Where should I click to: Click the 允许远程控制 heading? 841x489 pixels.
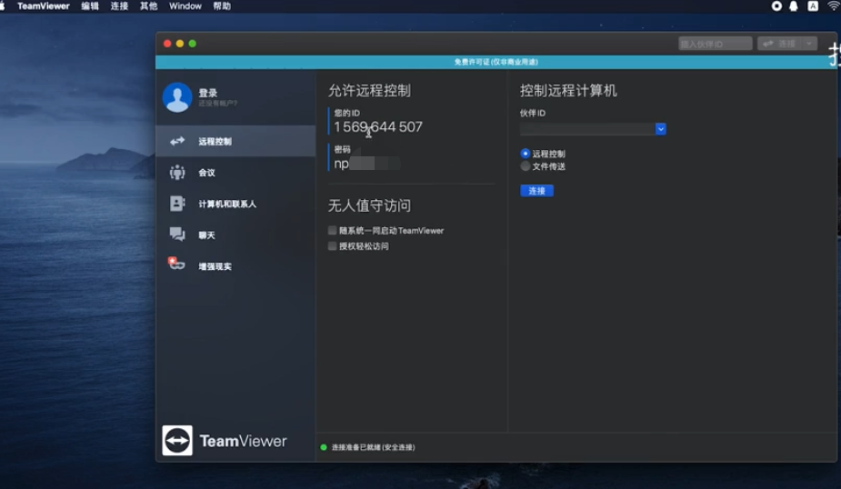tap(369, 91)
